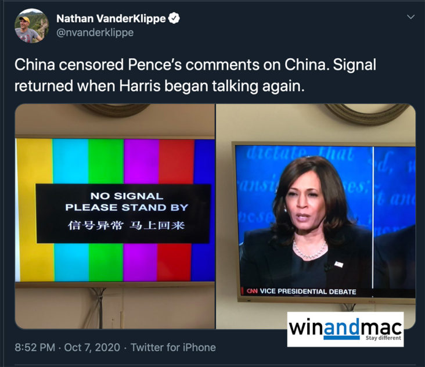Image resolution: width=425 pixels, height=367 pixels.
Task: Click the Chinese text on standby banner
Action: coord(127,225)
